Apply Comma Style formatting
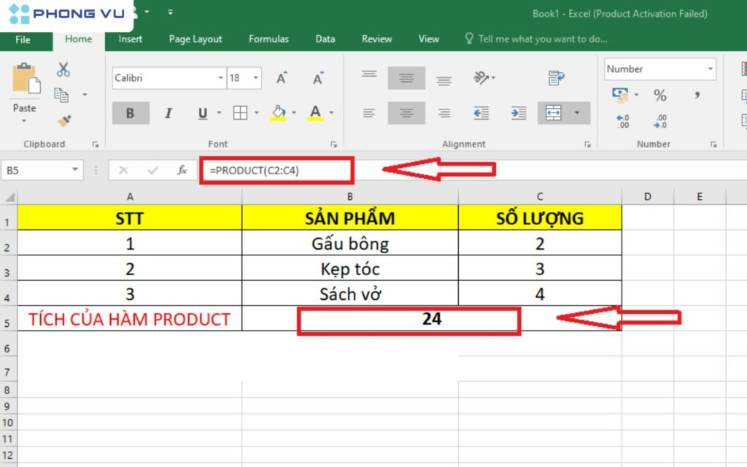Image resolution: width=747 pixels, height=467 pixels. click(698, 95)
